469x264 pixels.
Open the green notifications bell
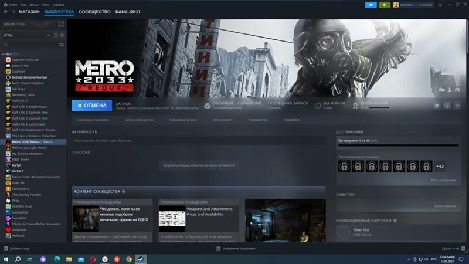[x=385, y=5]
